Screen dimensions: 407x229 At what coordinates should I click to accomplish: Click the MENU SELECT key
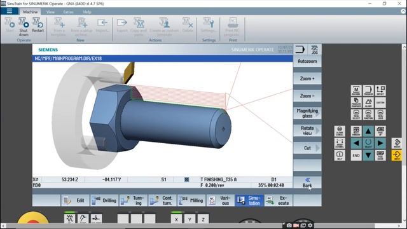pyautogui.click(x=356, y=114)
